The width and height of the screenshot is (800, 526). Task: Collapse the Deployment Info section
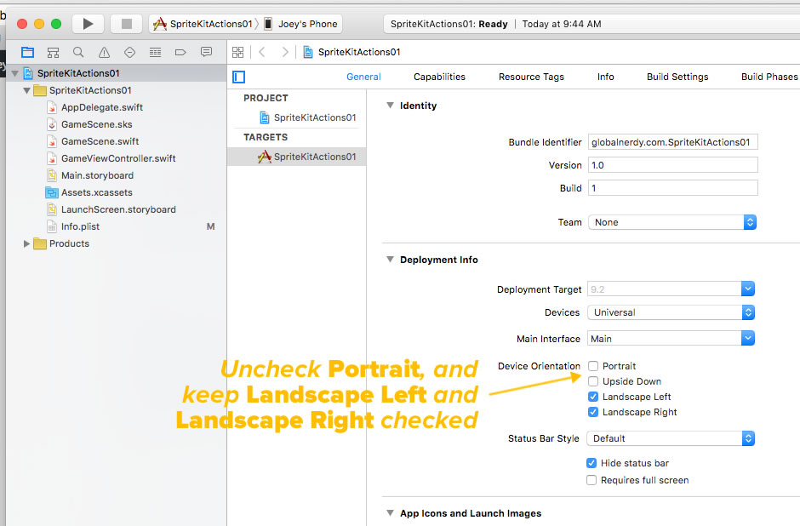(391, 260)
